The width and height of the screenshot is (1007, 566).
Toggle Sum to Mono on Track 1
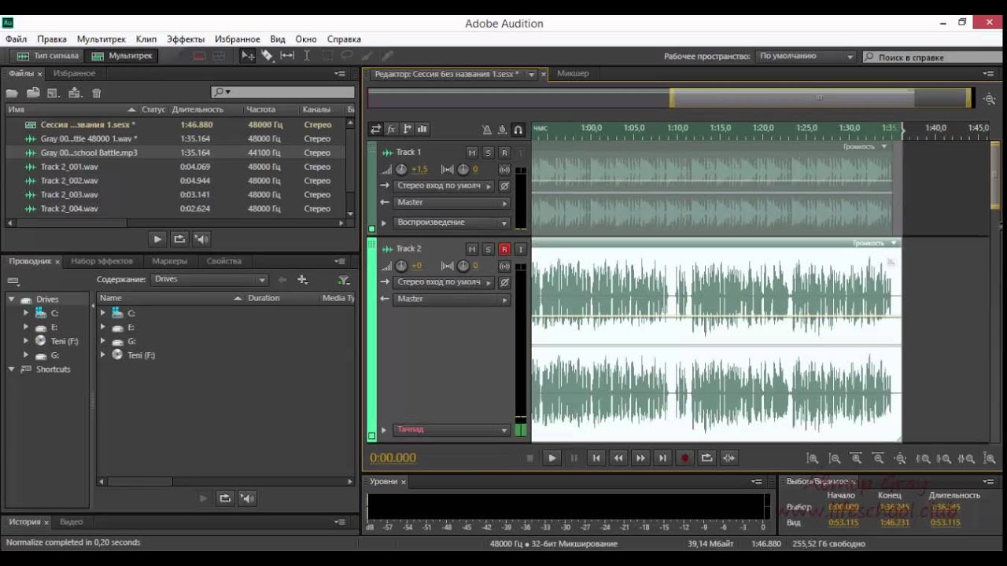(x=504, y=170)
